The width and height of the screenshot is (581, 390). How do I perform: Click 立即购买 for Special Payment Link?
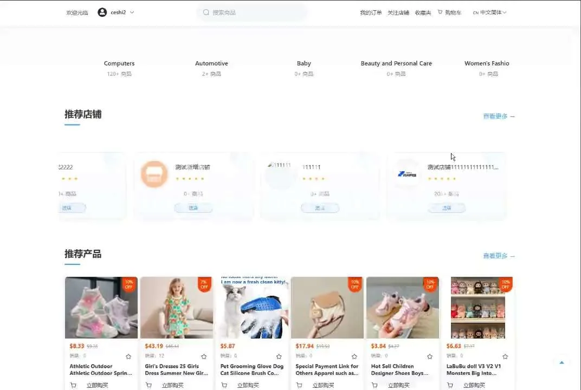pyautogui.click(x=324, y=386)
